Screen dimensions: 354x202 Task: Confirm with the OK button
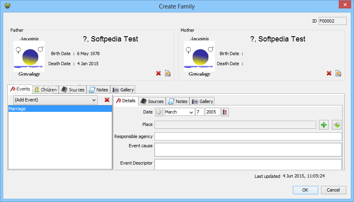point(305,190)
